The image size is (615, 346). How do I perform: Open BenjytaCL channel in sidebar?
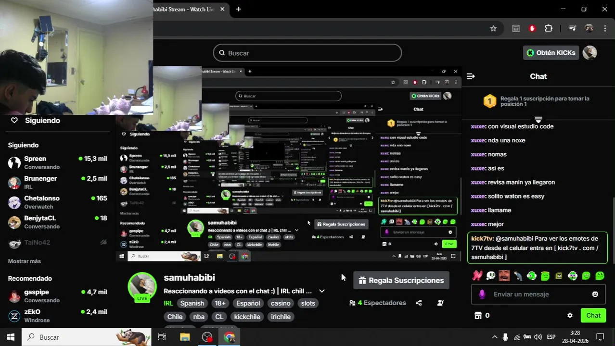(x=58, y=222)
